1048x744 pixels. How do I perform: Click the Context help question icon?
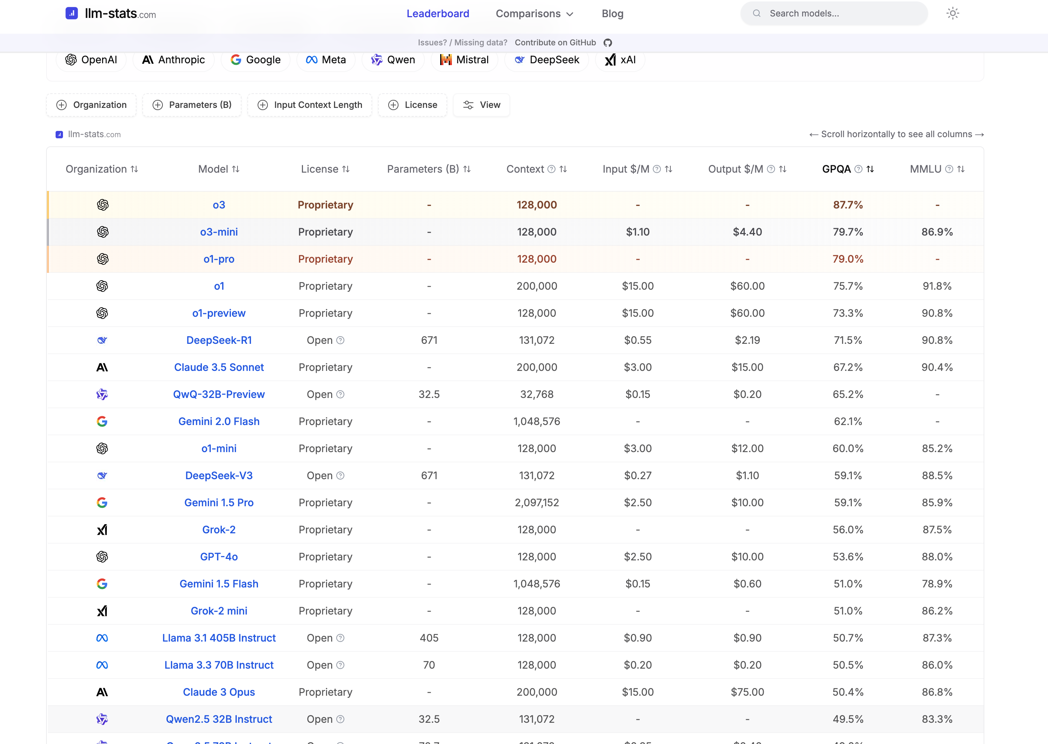(x=551, y=169)
